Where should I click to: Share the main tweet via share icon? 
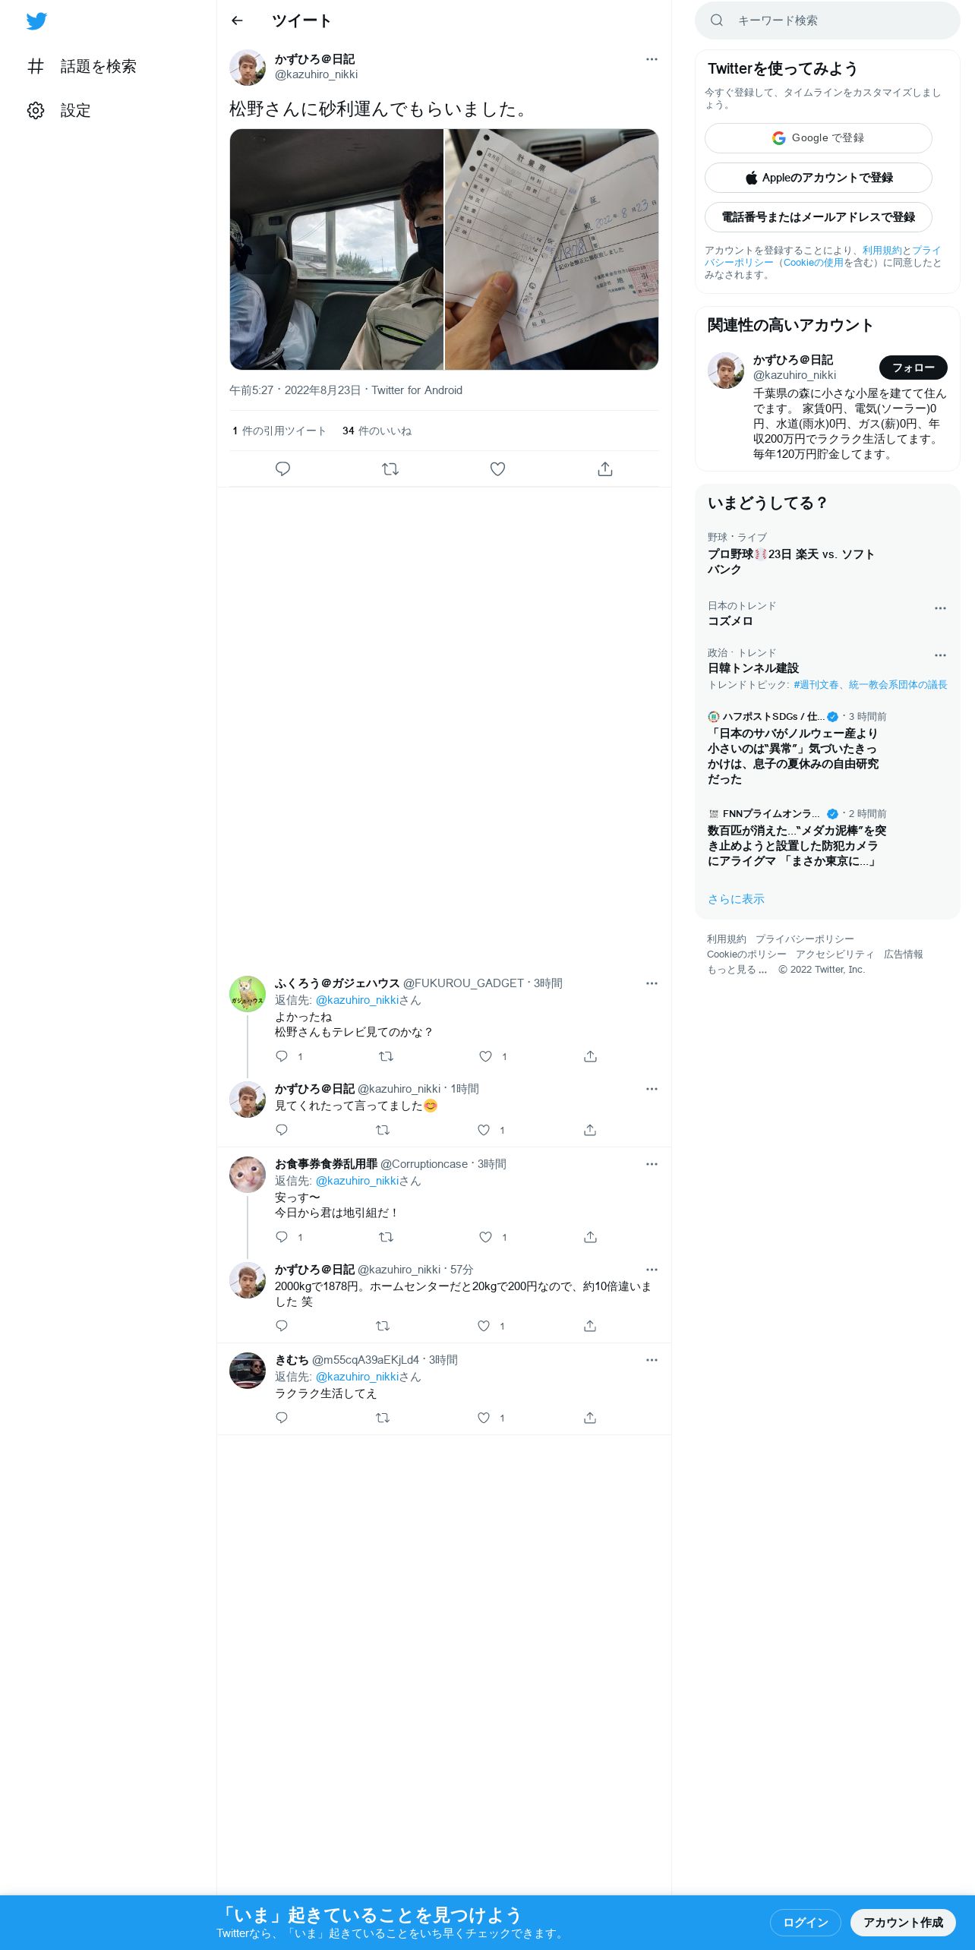605,469
